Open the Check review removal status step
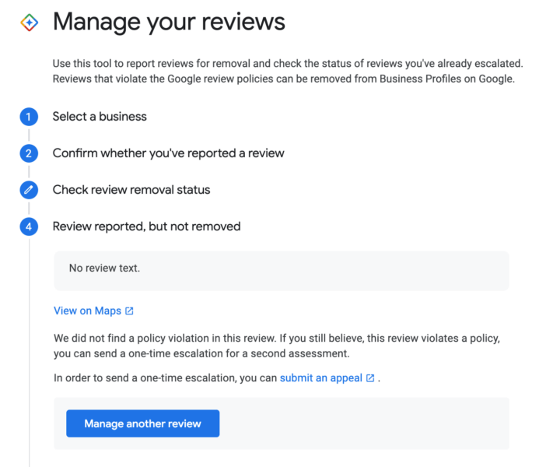This screenshot has width=546, height=467. coord(131,190)
